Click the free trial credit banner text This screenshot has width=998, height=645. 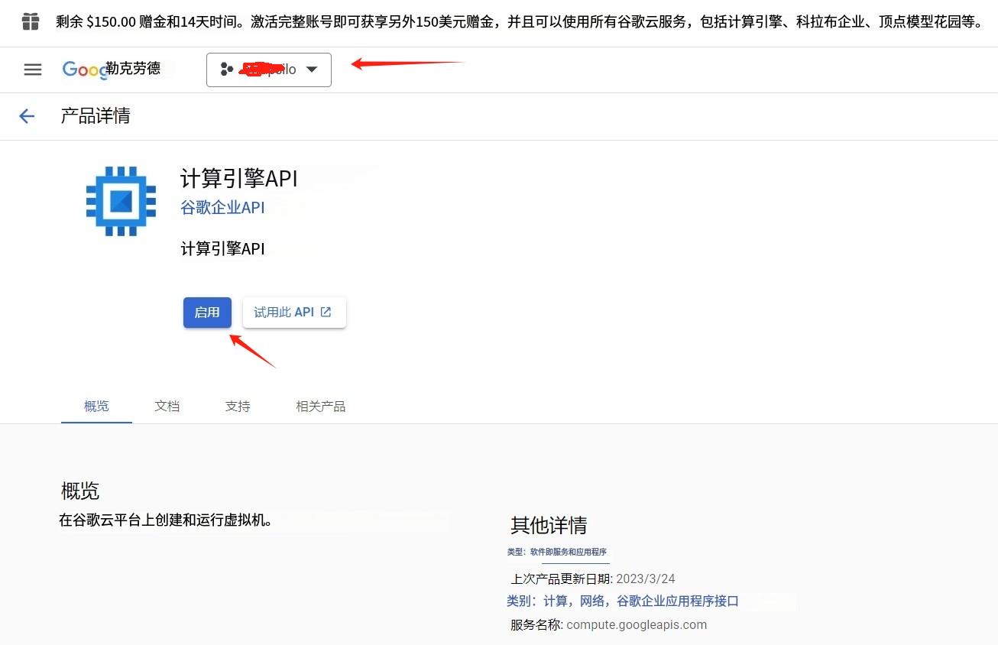coord(520,21)
